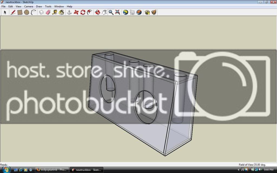Click the Windows Start orb
The height and width of the screenshot is (173, 277).
[x=6, y=170]
